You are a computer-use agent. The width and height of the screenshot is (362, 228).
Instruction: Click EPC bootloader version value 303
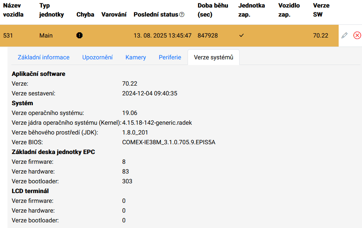pyautogui.click(x=127, y=181)
